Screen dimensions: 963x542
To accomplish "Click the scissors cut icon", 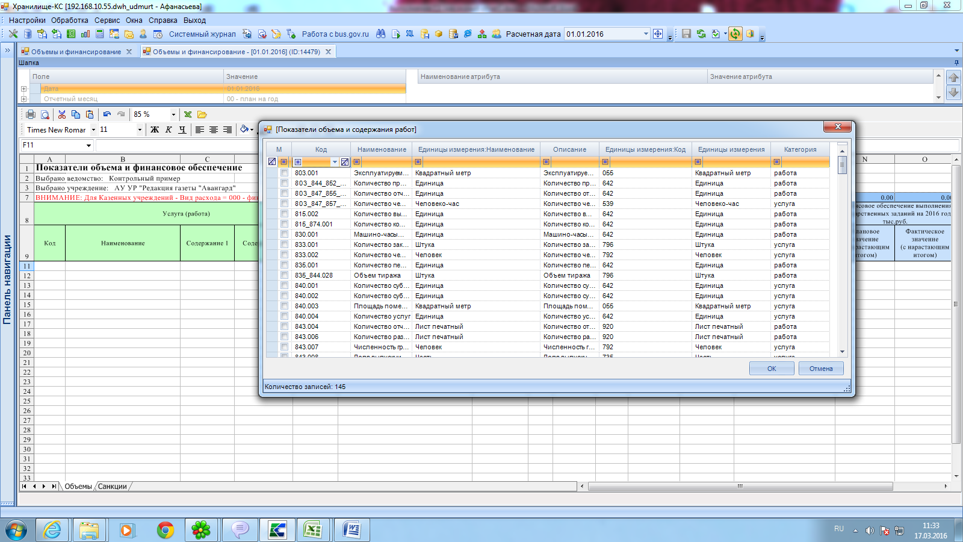I will (61, 114).
